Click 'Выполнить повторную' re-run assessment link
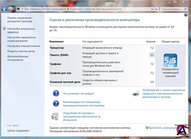Viewport: 191px width, 139px height. pyautogui.click(x=163, y=128)
